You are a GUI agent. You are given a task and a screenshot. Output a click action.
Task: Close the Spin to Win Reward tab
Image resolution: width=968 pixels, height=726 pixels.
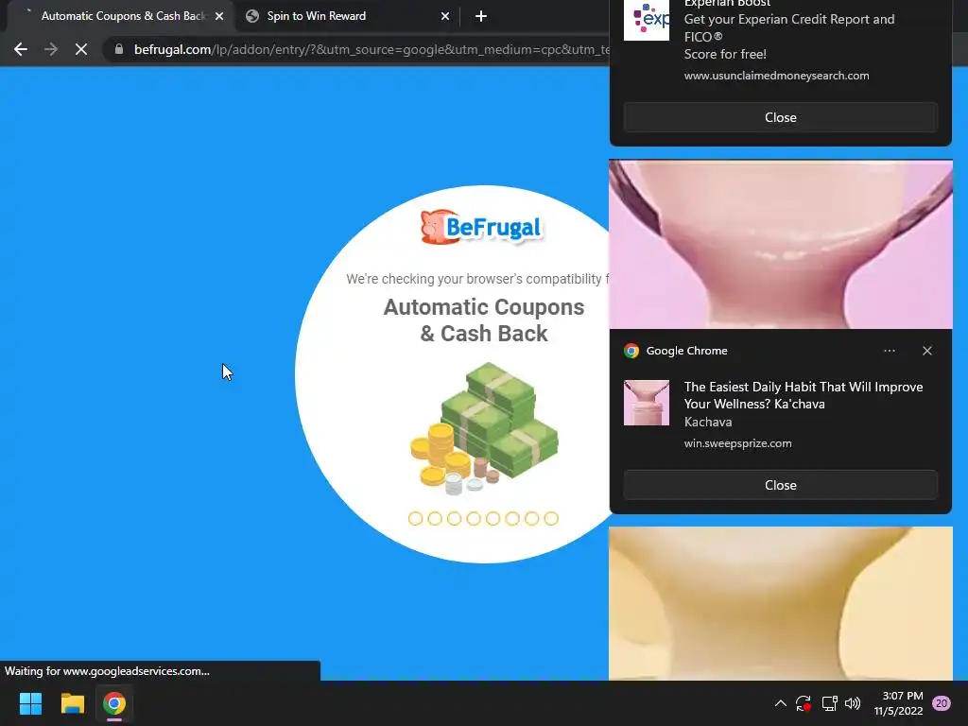445,16
